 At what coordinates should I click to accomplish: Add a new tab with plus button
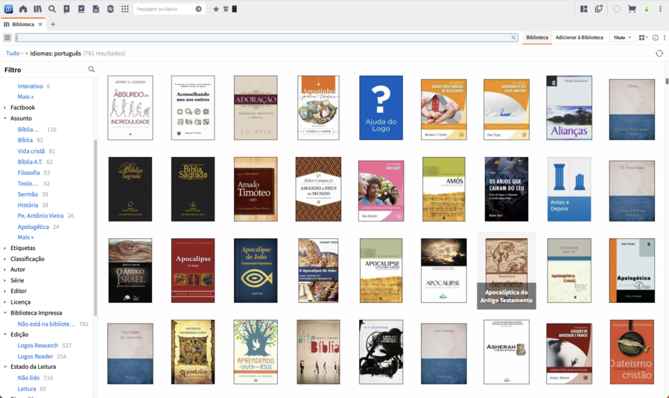click(53, 25)
